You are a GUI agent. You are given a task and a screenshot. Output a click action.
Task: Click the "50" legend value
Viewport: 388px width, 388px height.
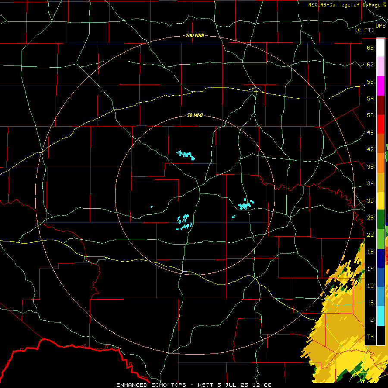tap(370, 115)
